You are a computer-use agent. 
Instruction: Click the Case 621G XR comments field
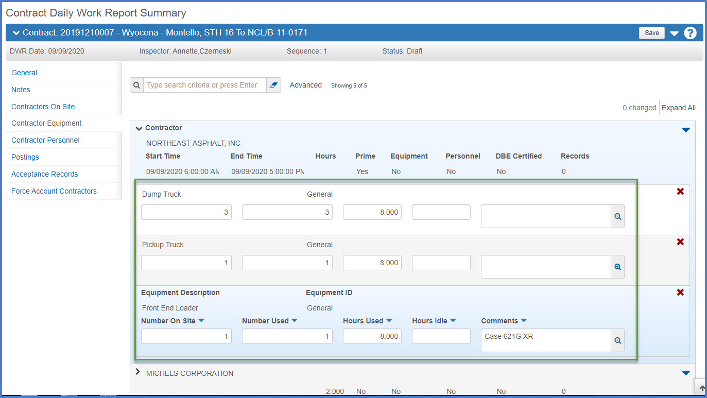tap(546, 341)
